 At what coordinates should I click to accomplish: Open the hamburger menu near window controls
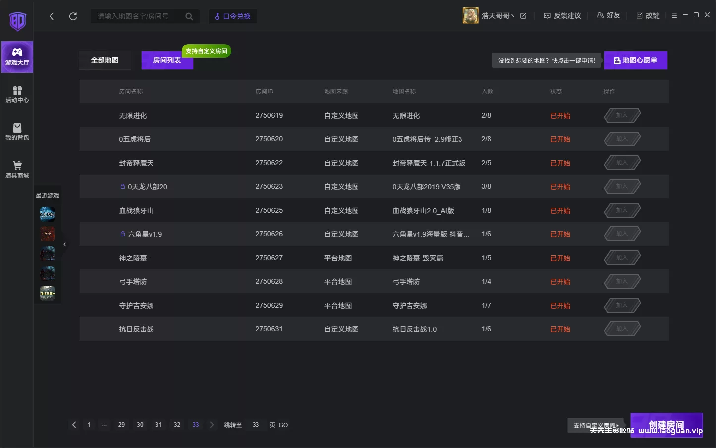coord(674,15)
